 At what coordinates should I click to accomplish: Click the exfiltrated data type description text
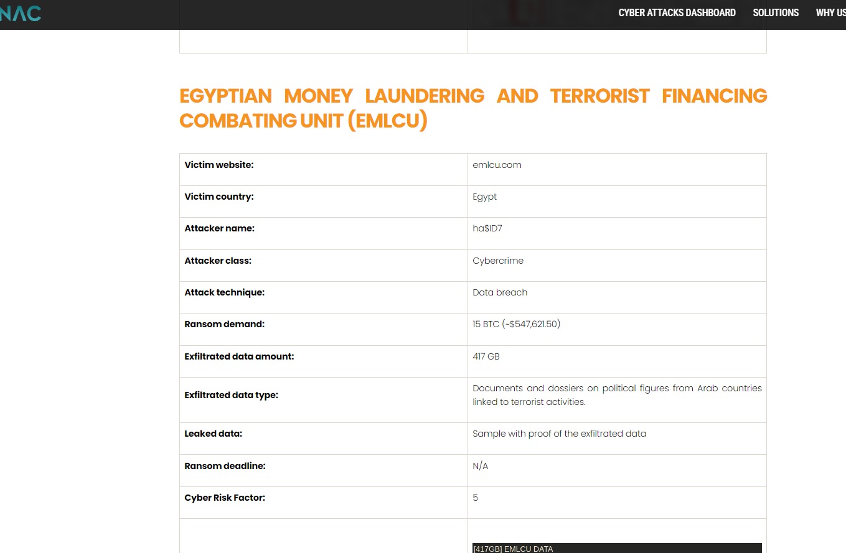[616, 395]
